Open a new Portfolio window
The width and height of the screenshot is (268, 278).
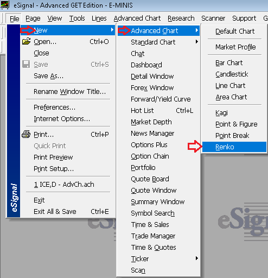click(158, 167)
